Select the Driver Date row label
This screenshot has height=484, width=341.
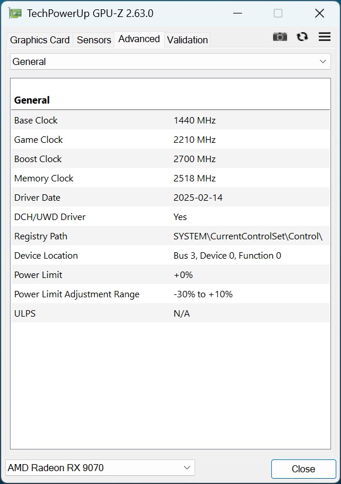click(37, 198)
